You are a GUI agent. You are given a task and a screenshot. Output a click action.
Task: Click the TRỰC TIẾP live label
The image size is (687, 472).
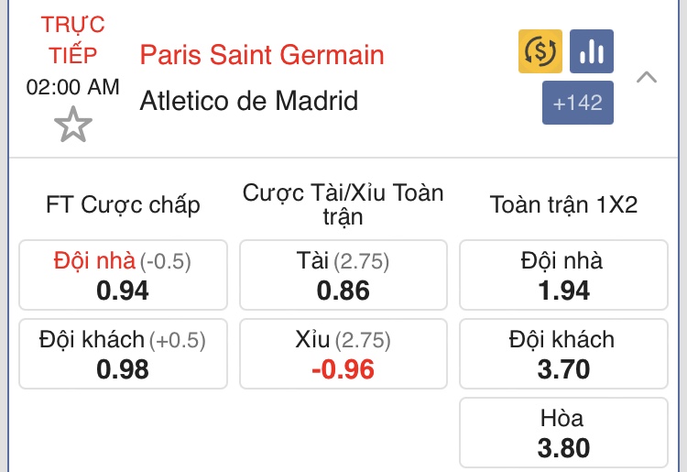click(72, 38)
